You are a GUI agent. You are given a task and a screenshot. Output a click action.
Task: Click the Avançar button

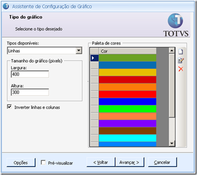click(x=129, y=162)
